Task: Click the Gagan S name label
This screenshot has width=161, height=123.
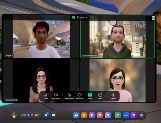Action: tap(9, 55)
